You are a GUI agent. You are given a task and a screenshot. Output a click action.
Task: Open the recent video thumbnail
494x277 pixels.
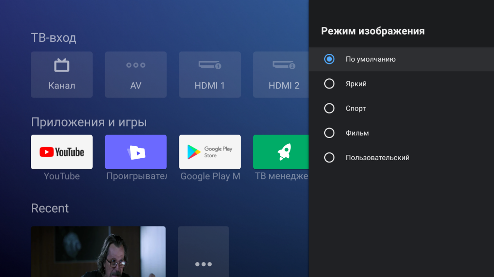coord(98,252)
